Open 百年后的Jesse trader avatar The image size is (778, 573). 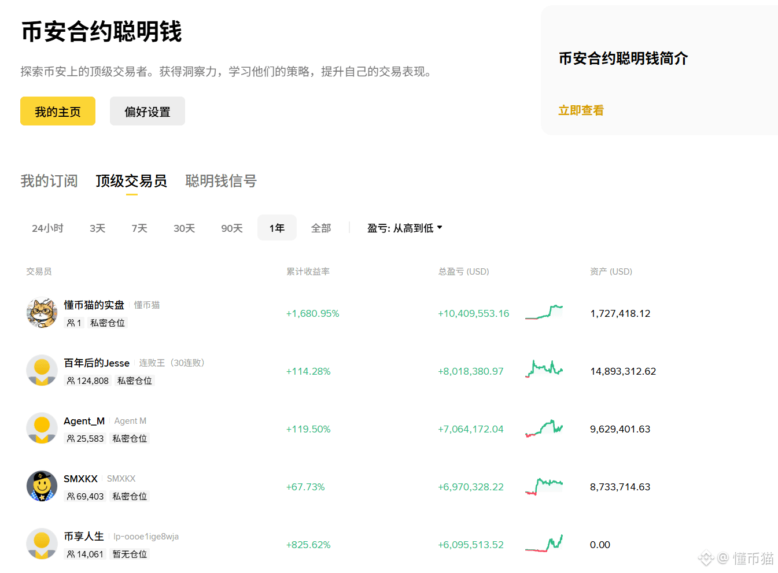(42, 370)
